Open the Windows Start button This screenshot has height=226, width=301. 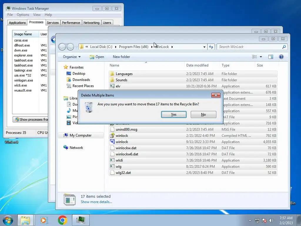point(8,220)
